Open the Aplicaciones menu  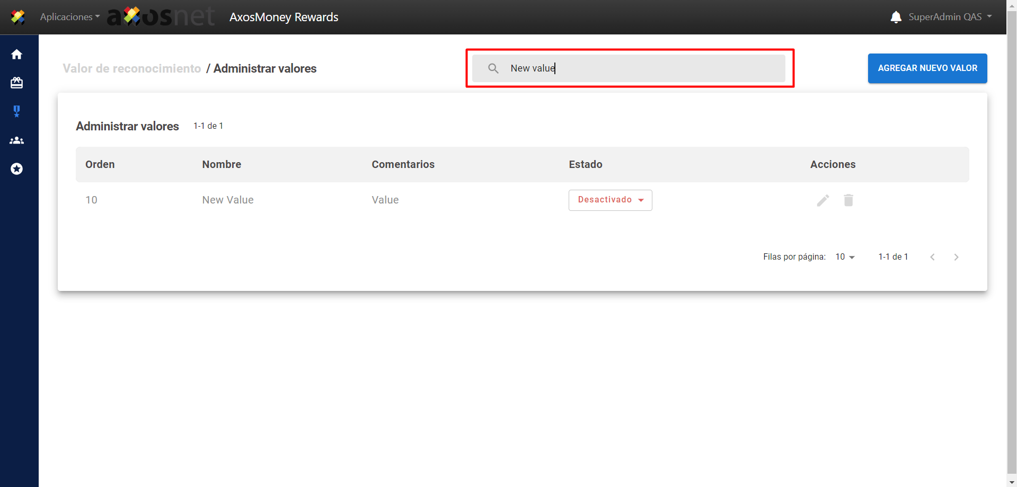pyautogui.click(x=69, y=17)
